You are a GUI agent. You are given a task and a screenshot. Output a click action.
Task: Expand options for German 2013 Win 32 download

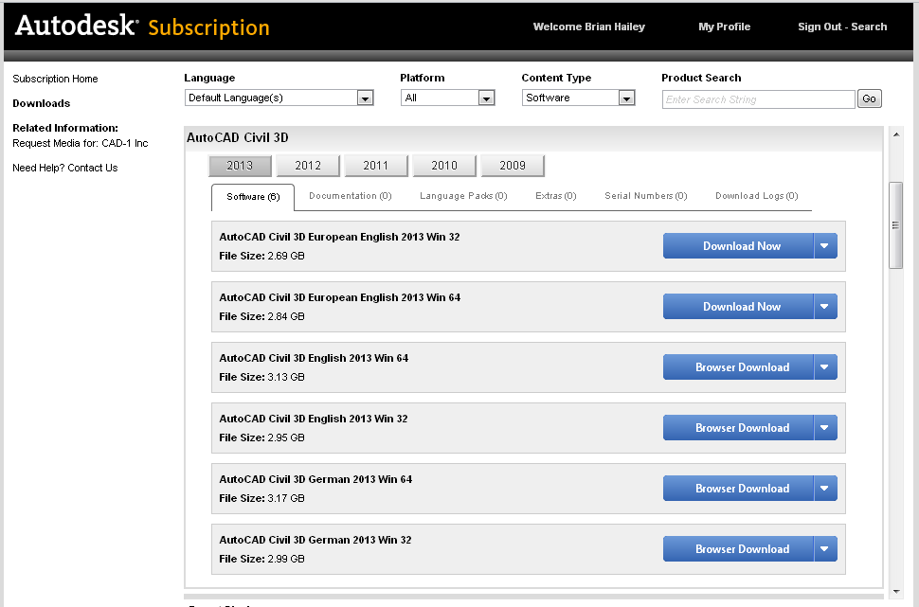coord(824,549)
